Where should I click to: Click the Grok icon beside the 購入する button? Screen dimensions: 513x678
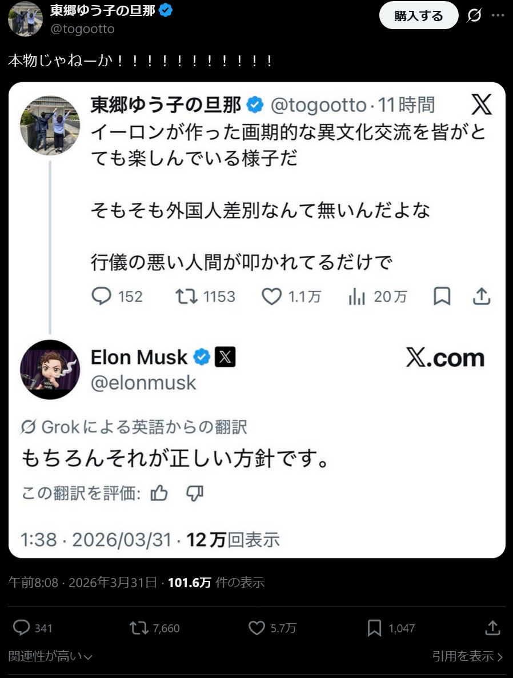pos(474,15)
